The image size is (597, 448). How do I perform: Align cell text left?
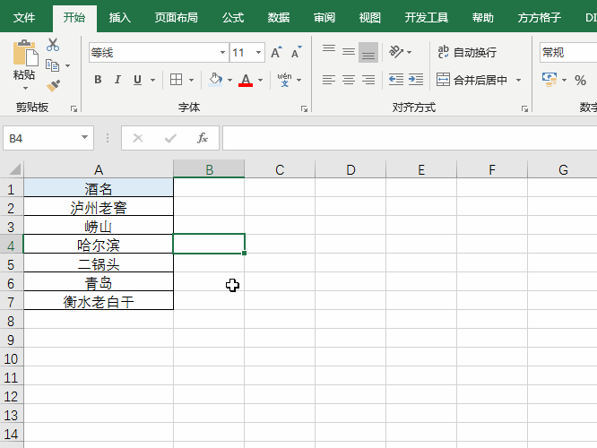[x=329, y=80]
